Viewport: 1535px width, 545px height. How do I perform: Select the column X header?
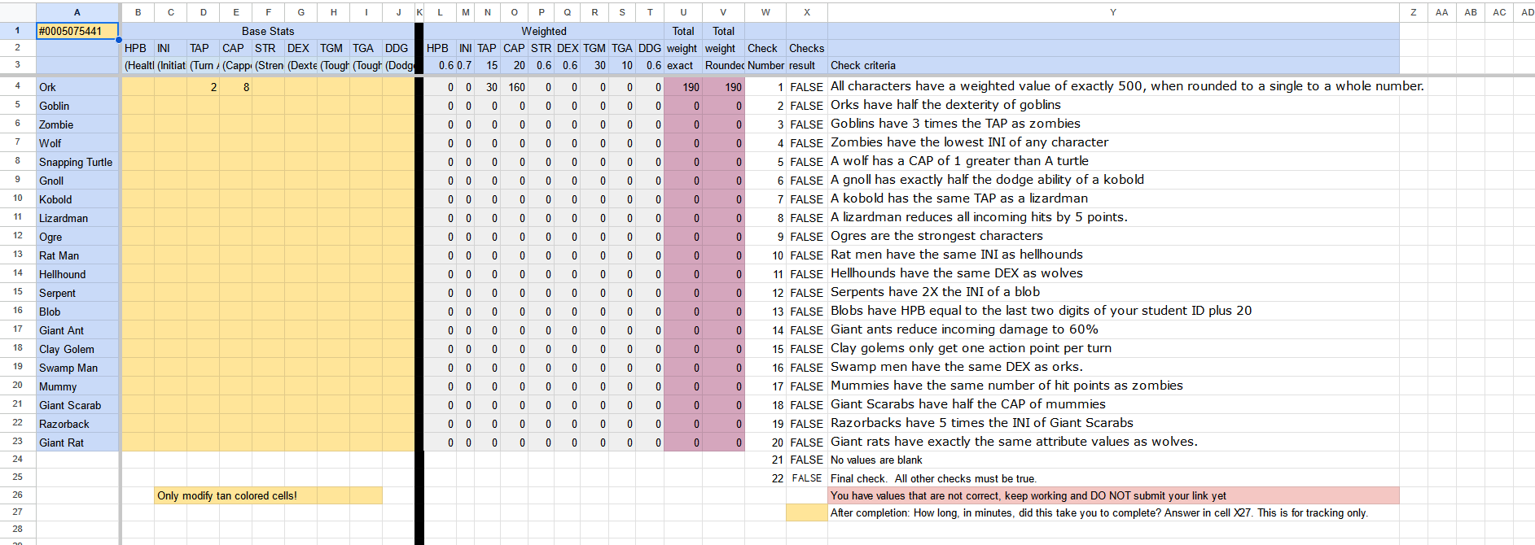pos(806,12)
